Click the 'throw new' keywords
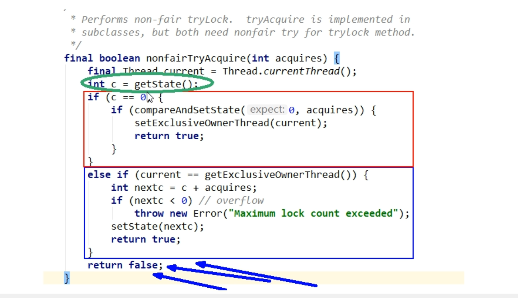 [160, 214]
